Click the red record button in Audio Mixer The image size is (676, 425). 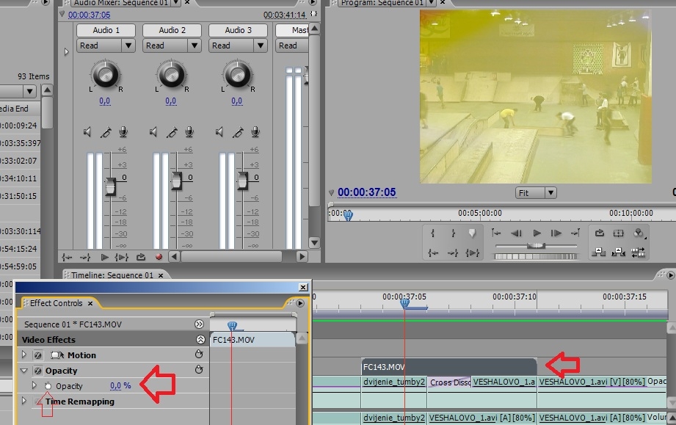[x=159, y=257]
